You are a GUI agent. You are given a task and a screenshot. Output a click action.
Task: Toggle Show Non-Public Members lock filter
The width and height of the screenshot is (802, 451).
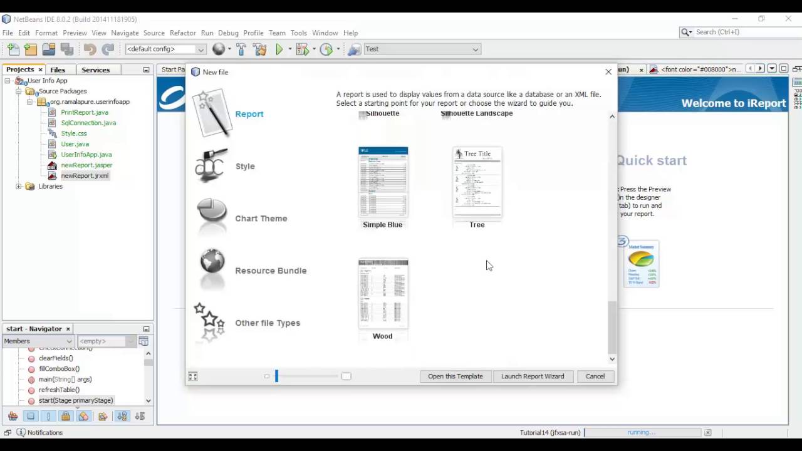coord(66,416)
